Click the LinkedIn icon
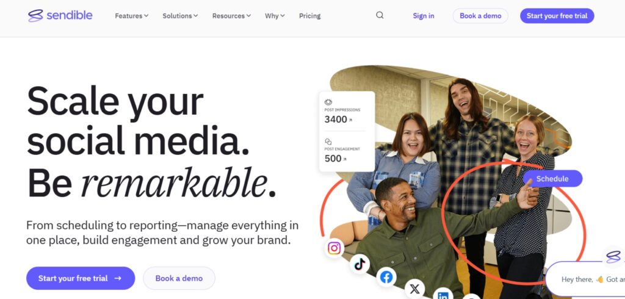The height and width of the screenshot is (299, 625). coord(443,295)
